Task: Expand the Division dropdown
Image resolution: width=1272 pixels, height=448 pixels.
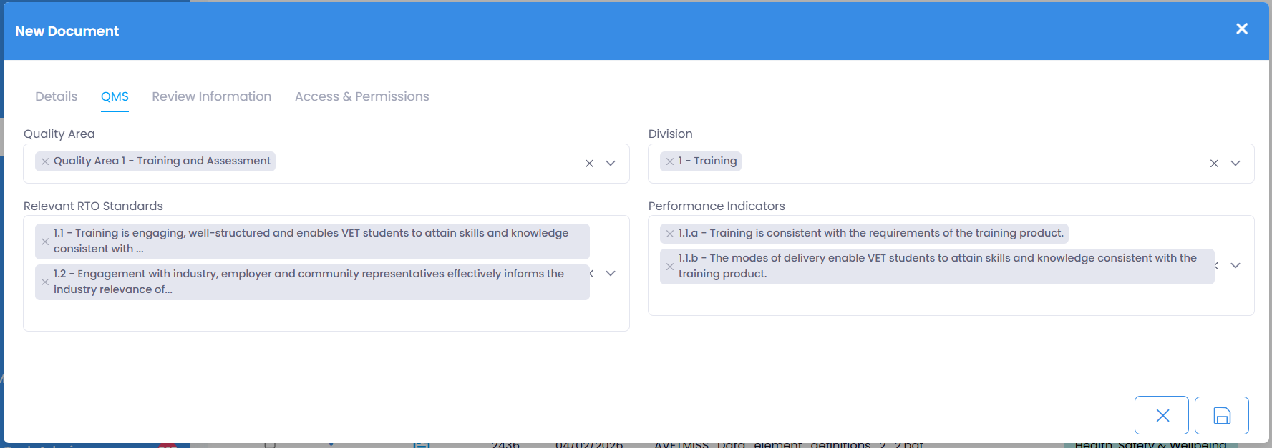Action: (x=1235, y=164)
